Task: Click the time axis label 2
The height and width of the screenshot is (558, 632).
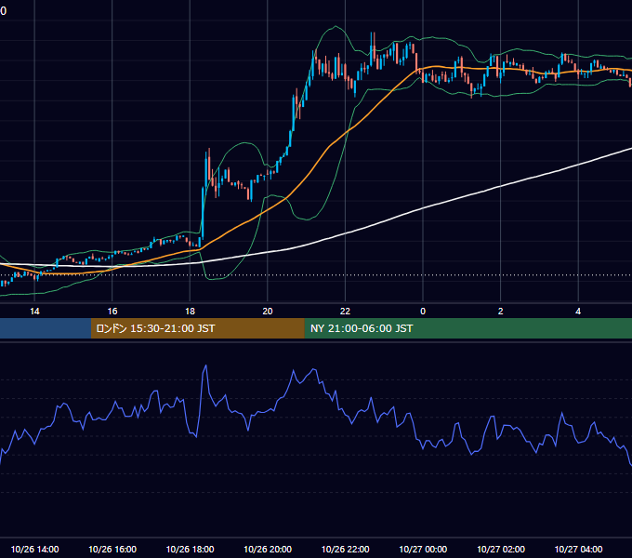Action: point(501,312)
